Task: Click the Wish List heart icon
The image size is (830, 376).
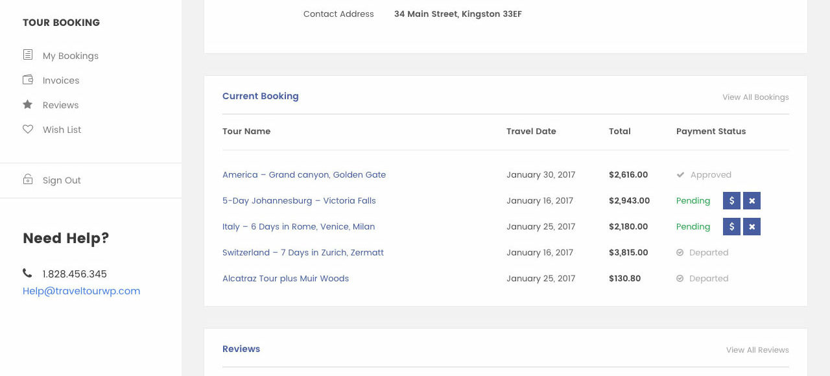Action: [x=28, y=129]
